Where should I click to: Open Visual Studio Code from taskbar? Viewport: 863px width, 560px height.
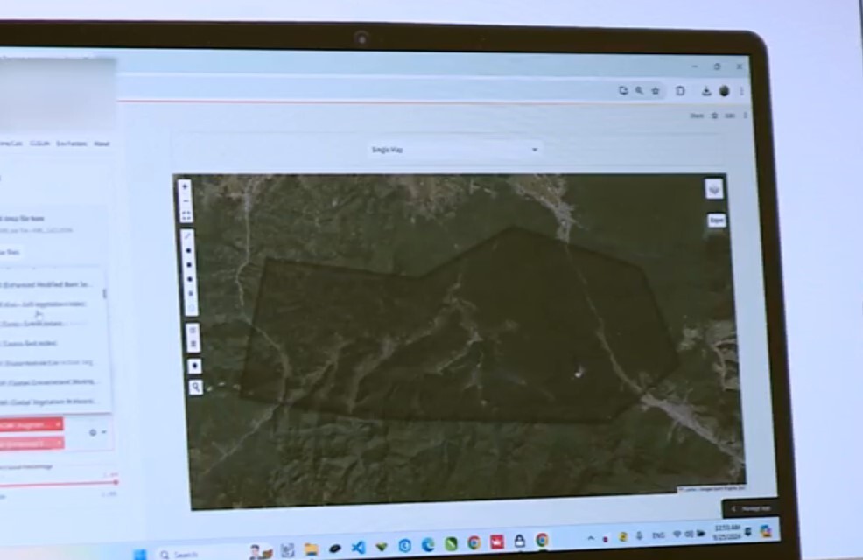358,547
